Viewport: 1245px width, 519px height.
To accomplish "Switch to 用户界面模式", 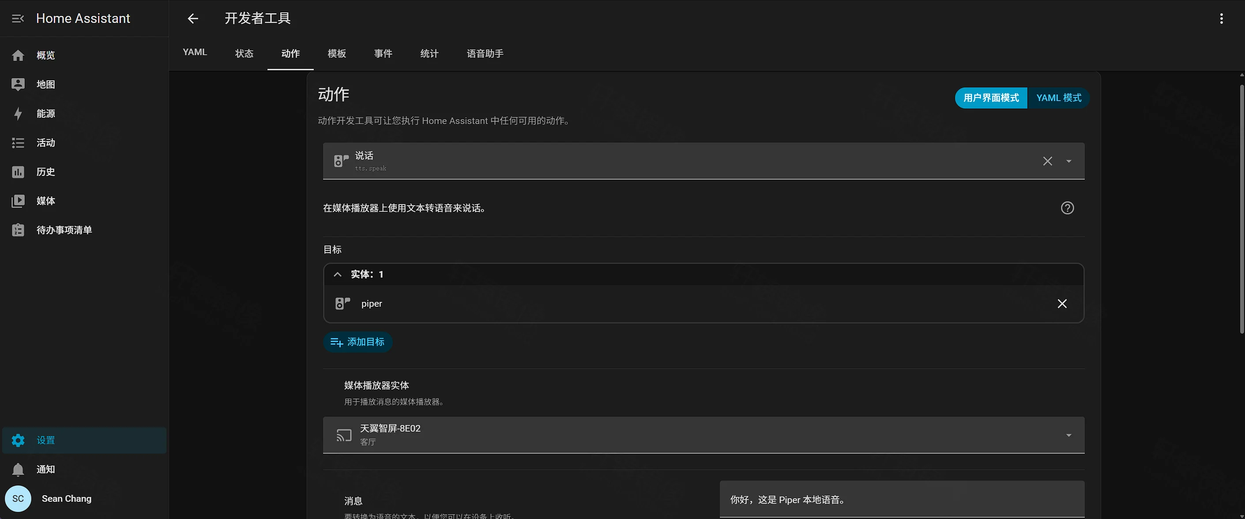I will [x=991, y=98].
